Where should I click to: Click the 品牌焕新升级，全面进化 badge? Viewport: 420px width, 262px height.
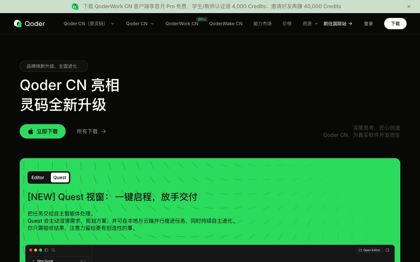(54, 66)
